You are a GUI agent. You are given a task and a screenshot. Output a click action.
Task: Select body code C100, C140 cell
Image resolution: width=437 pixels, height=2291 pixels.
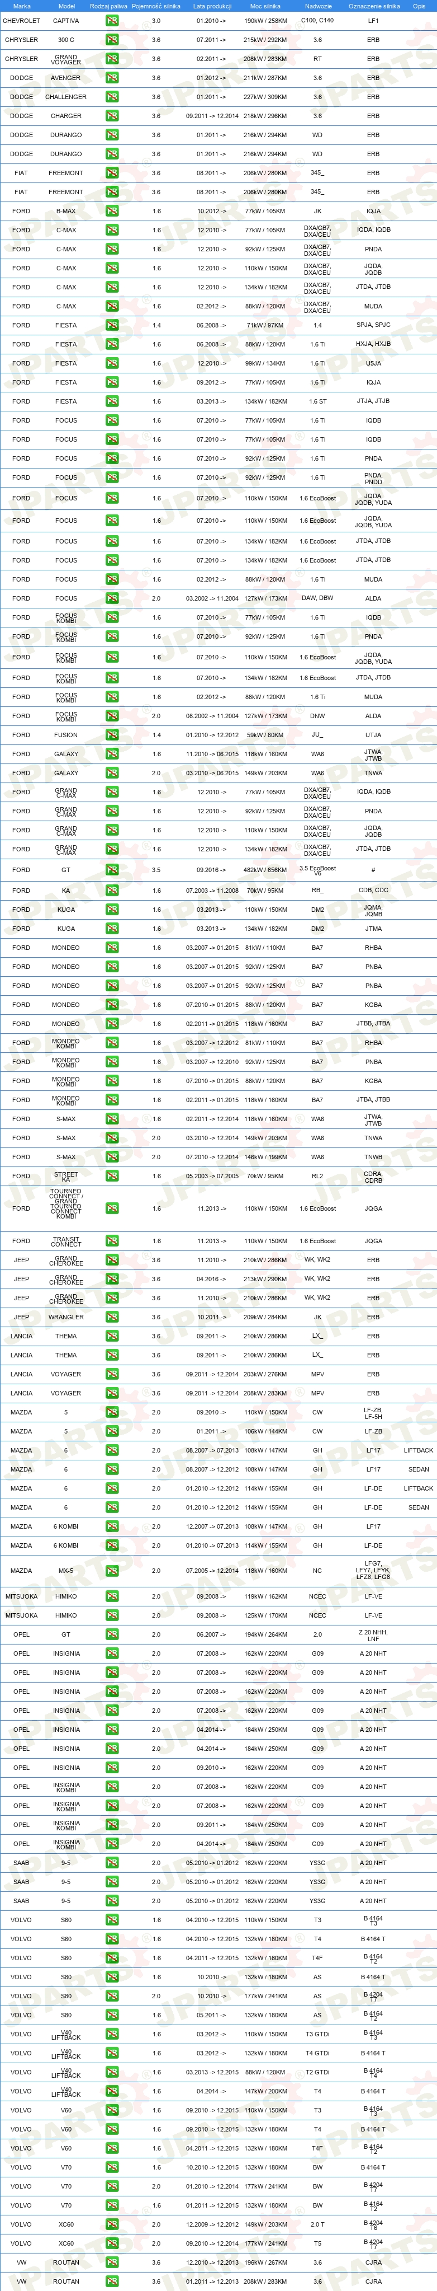click(317, 21)
